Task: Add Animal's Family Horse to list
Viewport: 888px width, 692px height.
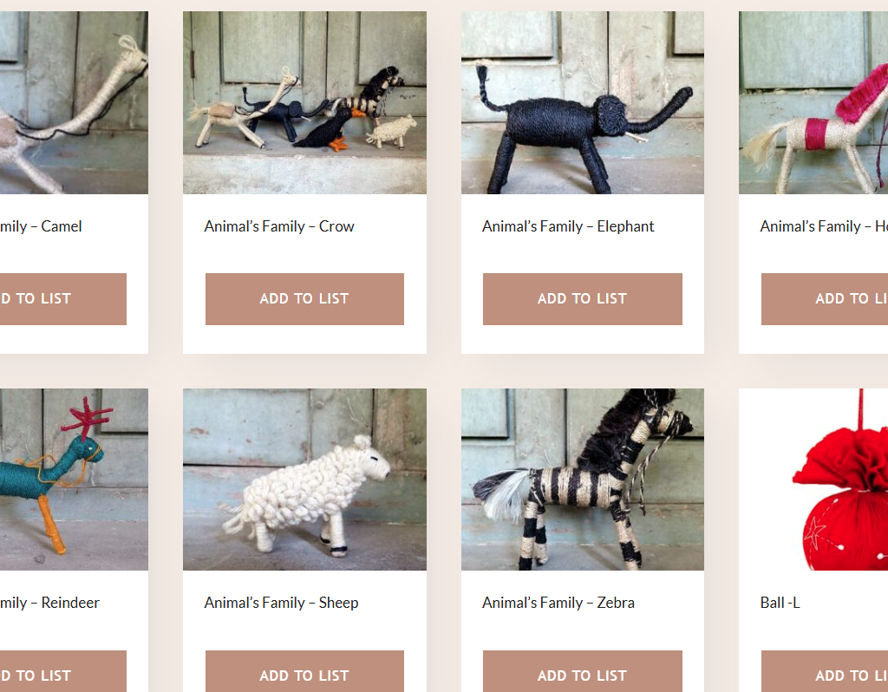Action: pos(825,299)
